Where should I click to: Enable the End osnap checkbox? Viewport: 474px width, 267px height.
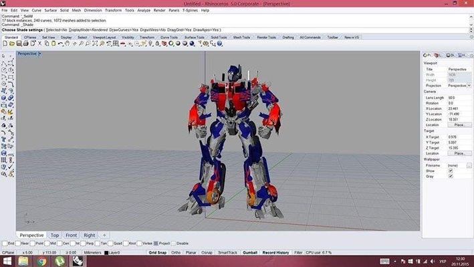pos(5,244)
